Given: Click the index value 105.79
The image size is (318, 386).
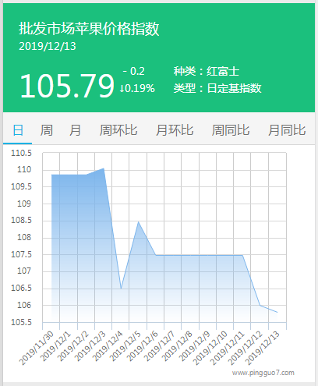Looking at the screenshot, I should (67, 86).
